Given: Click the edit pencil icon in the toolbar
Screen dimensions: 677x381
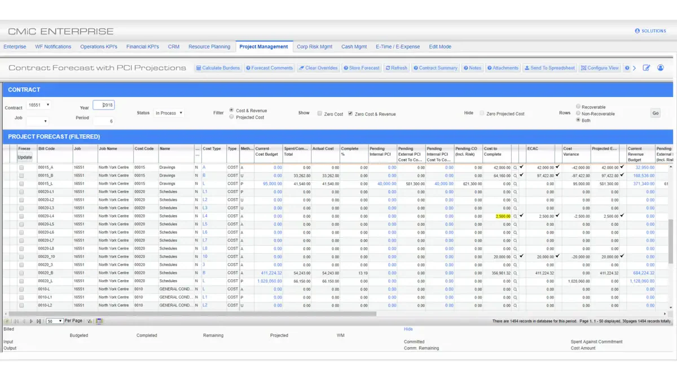Looking at the screenshot, I should (x=647, y=68).
